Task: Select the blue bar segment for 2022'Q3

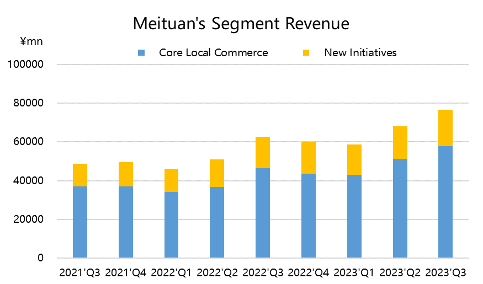Action: [263, 213]
